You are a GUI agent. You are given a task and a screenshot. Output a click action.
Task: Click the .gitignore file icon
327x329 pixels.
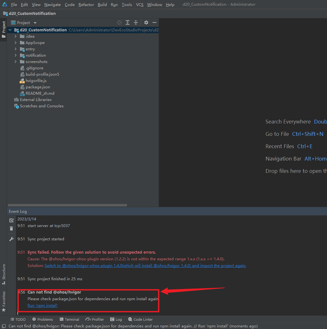coord(22,68)
